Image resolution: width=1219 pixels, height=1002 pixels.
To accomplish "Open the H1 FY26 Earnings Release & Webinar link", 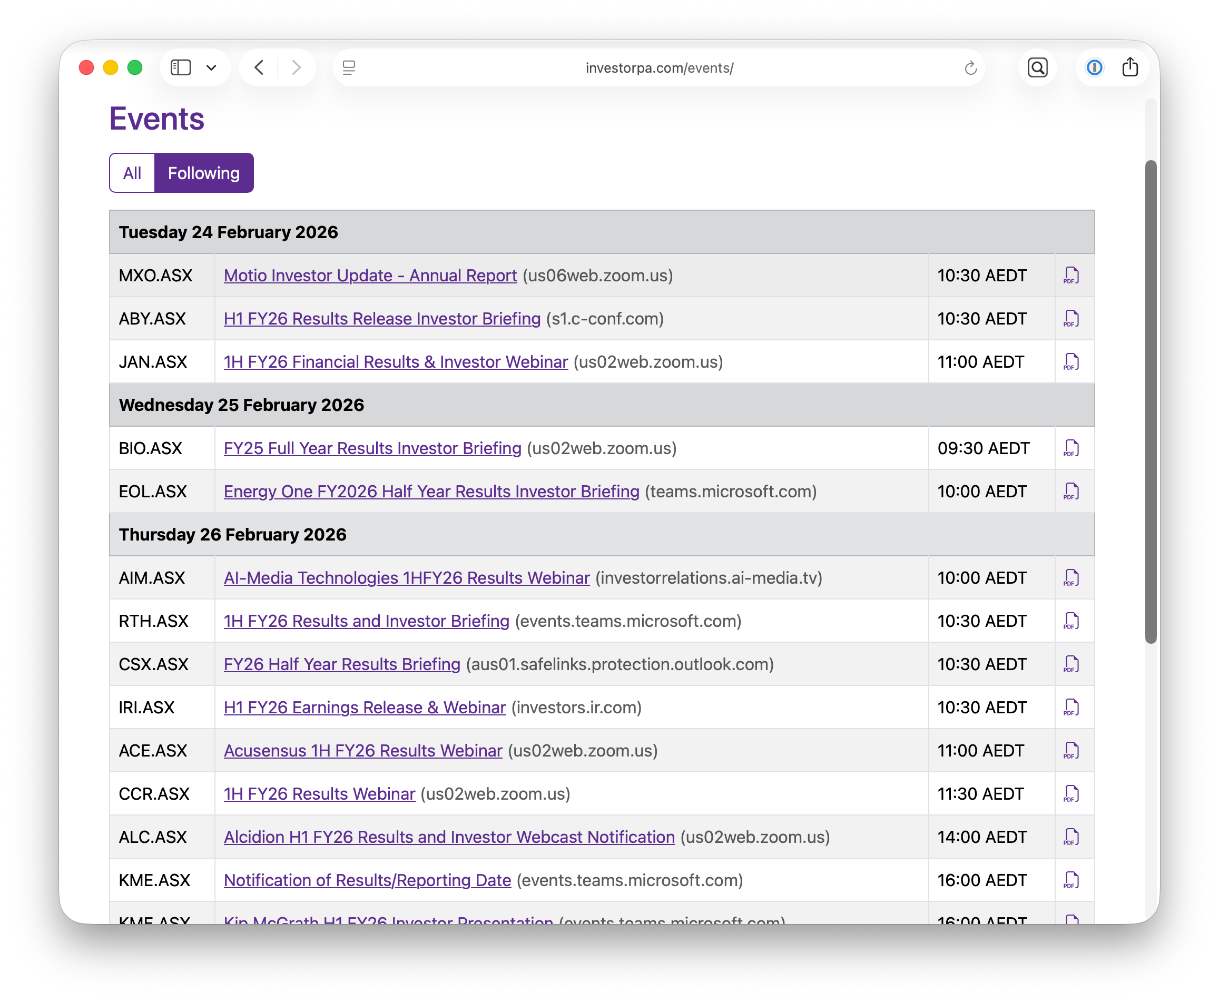I will (364, 707).
